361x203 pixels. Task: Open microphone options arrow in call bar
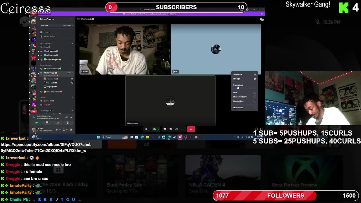150,129
